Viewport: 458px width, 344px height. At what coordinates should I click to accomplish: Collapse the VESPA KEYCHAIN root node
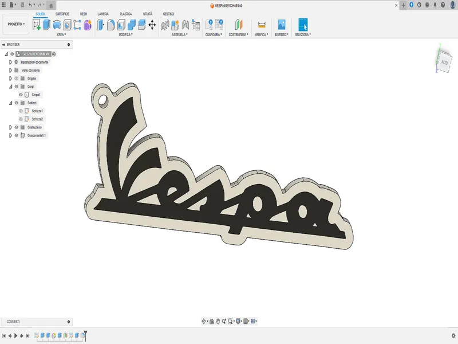[6, 54]
